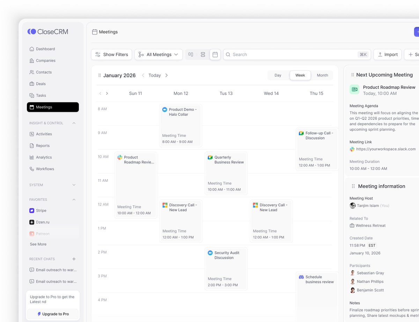Open Quarterly Business Review meeting
The width and height of the screenshot is (419, 322).
tap(226, 173)
